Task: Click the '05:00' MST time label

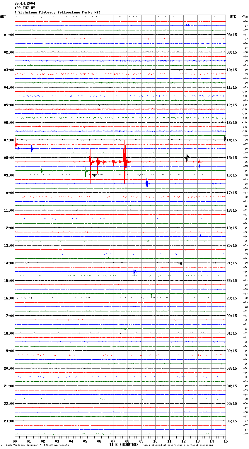Action: click(9, 105)
